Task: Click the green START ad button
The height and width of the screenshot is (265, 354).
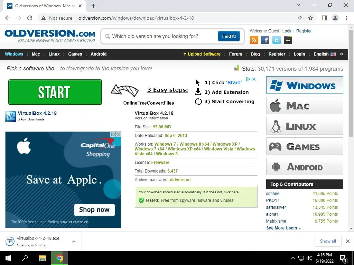Action: pyautogui.click(x=55, y=92)
